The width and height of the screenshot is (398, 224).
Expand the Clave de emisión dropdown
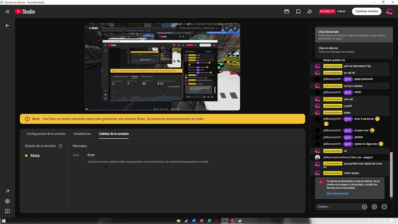(198, 28)
